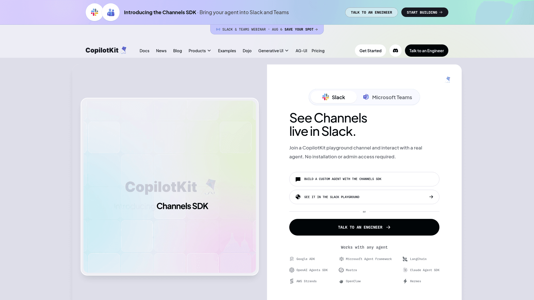Click banner TALK TO AN ENGINEER button
This screenshot has height=300, width=534.
[x=371, y=12]
